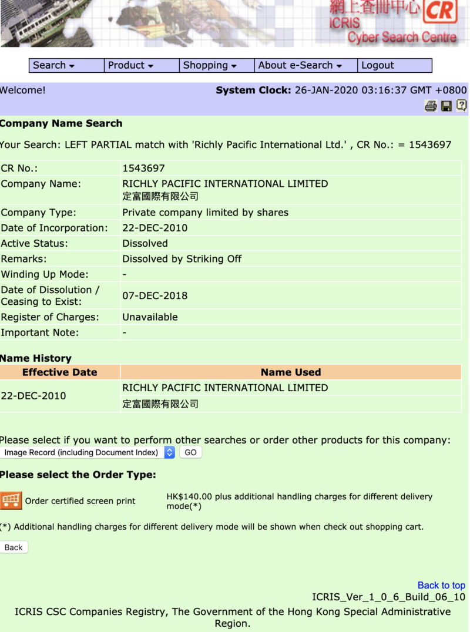Image resolution: width=470 pixels, height=632 pixels.
Task: Click the GO button
Action: 191,452
